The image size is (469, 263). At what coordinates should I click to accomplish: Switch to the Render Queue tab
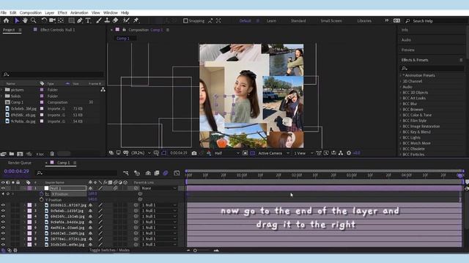pyautogui.click(x=20, y=163)
